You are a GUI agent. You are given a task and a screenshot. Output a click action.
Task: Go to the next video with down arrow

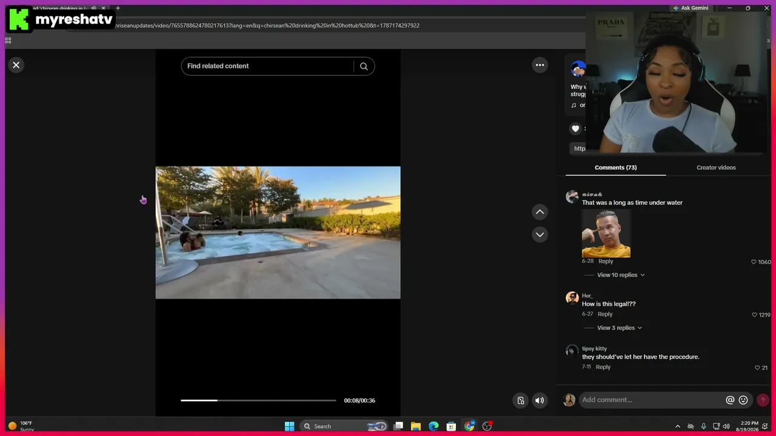(540, 234)
